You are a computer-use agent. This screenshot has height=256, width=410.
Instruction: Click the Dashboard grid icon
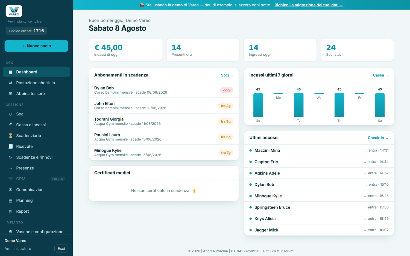11,72
